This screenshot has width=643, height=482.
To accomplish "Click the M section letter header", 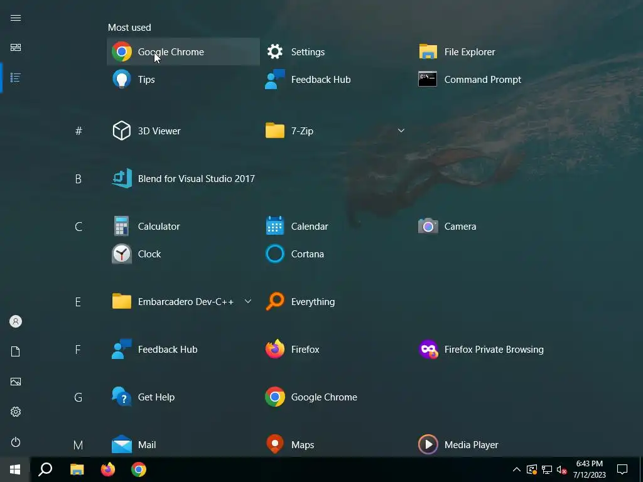I will point(78,445).
